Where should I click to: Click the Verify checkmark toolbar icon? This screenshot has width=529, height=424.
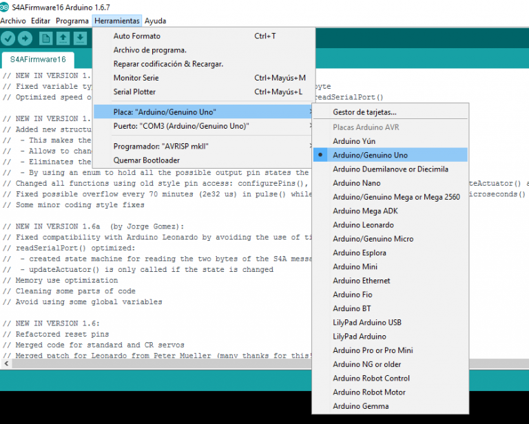[8, 39]
